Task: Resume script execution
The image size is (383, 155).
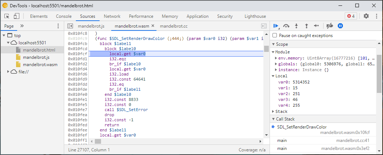Action: 276,26
